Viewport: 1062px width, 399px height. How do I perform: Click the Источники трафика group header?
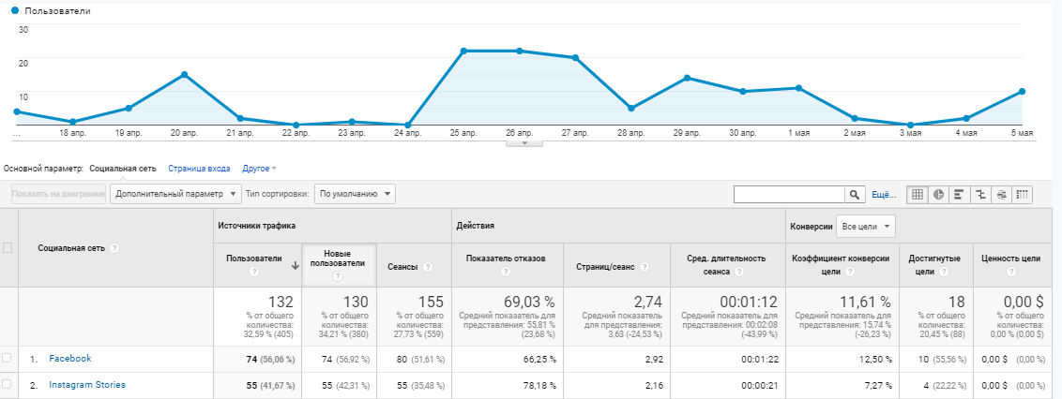pos(257,226)
